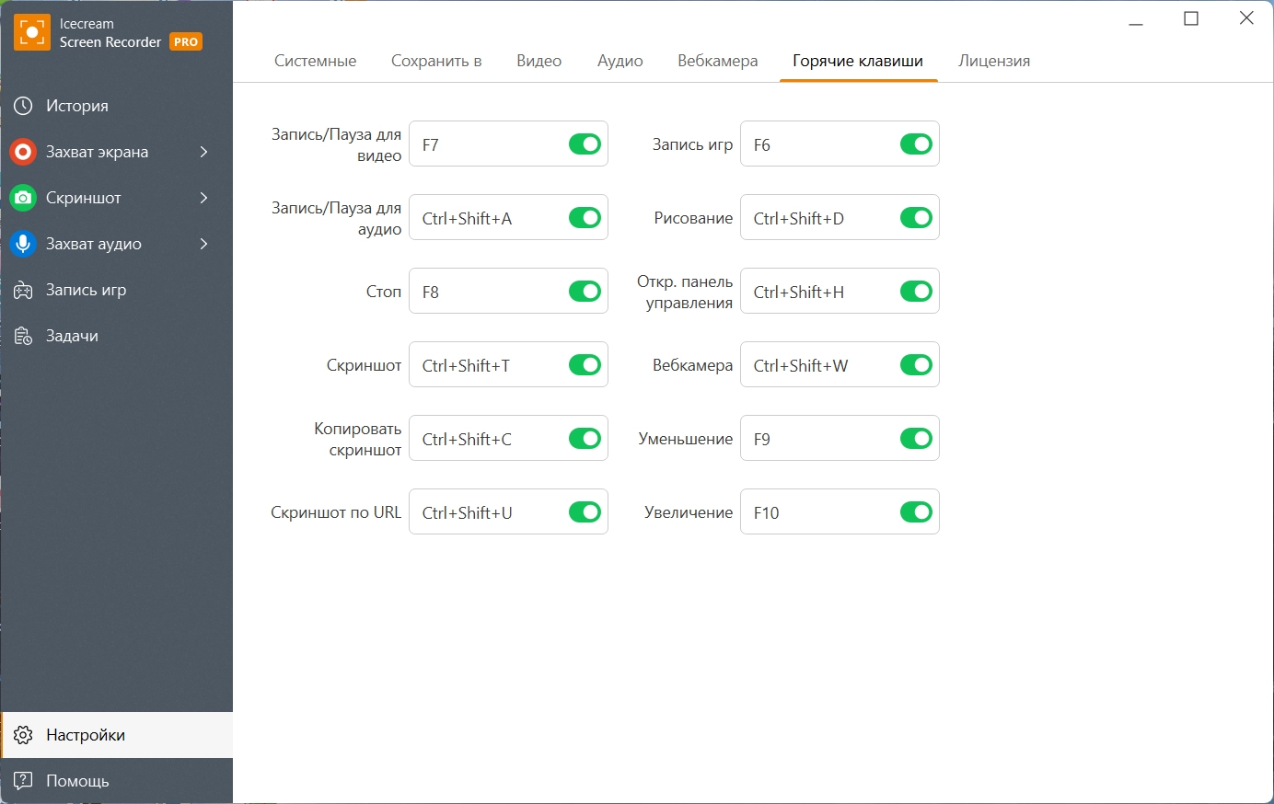
Task: Expand the Захват экрана submenu arrow
Action: pos(203,152)
